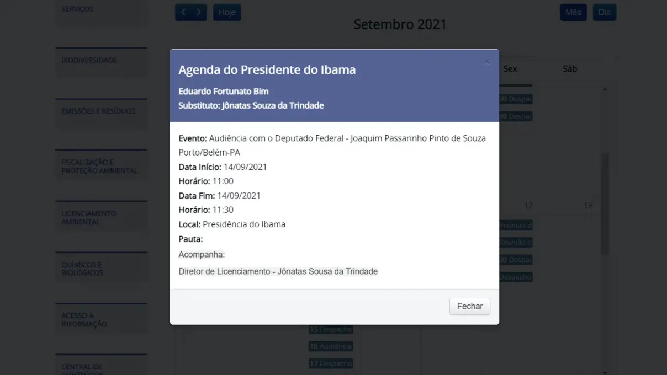Open Fiscalização e Proteção Ambiental section

pyautogui.click(x=101, y=166)
